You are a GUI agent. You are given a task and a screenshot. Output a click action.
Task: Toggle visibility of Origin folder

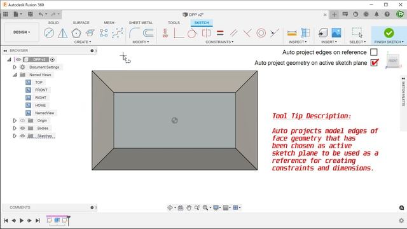(23, 120)
